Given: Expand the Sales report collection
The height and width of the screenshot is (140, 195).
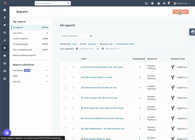Looking at the screenshot, I should (x=47, y=76).
